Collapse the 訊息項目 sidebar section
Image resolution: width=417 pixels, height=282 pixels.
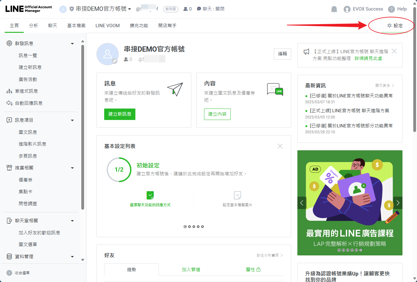tap(72, 120)
